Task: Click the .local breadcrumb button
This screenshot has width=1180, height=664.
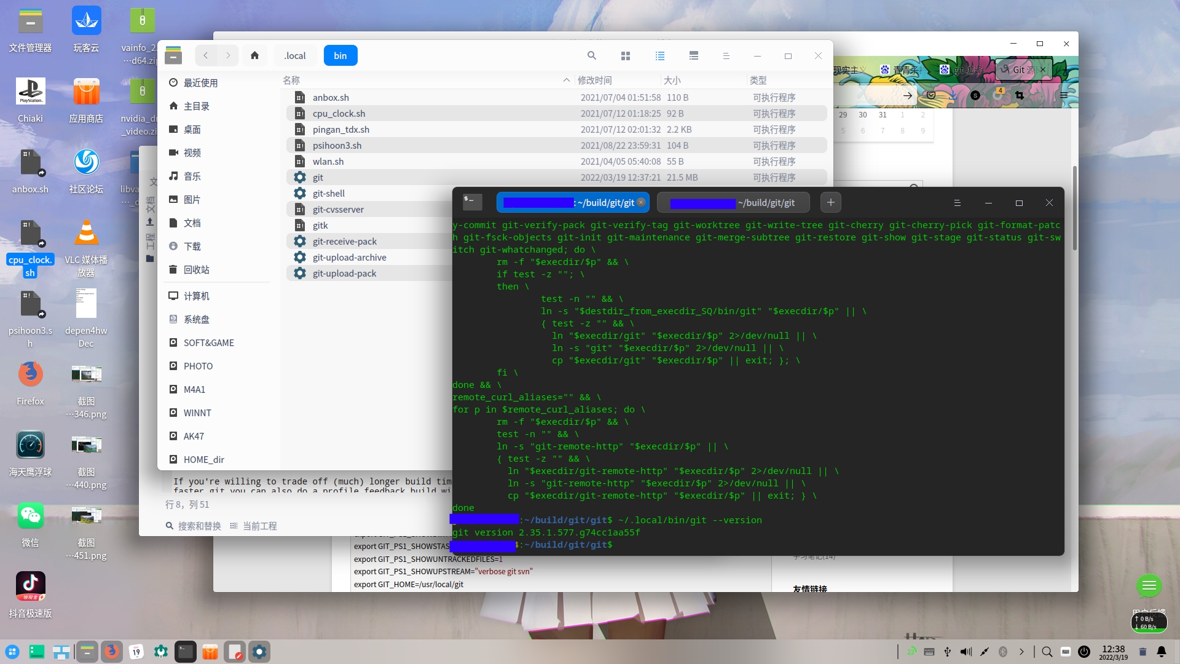Action: 295,56
